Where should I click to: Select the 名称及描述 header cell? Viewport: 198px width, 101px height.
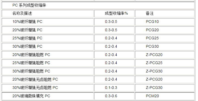click(48, 13)
